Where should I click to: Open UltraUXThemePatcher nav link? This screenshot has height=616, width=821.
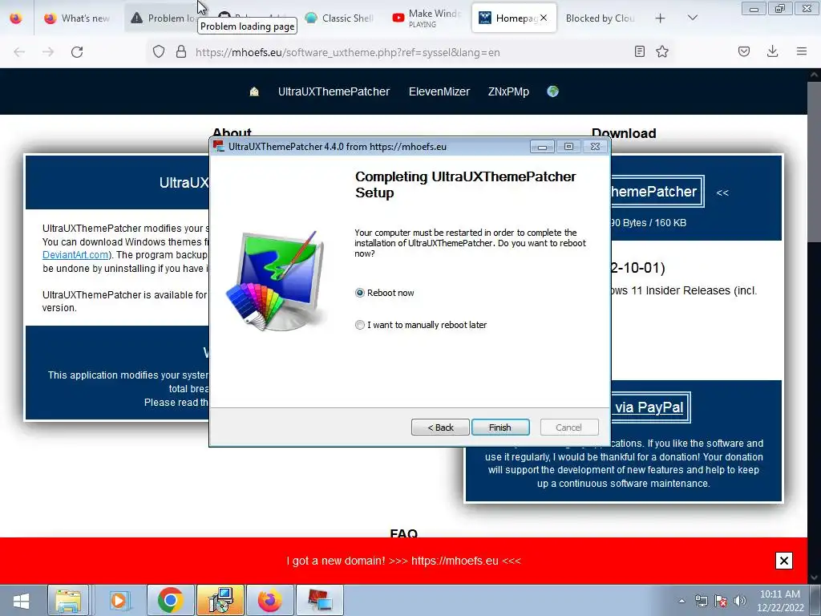tap(334, 91)
